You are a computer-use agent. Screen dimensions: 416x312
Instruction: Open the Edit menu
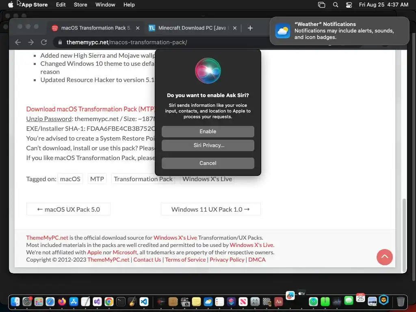(x=61, y=4)
